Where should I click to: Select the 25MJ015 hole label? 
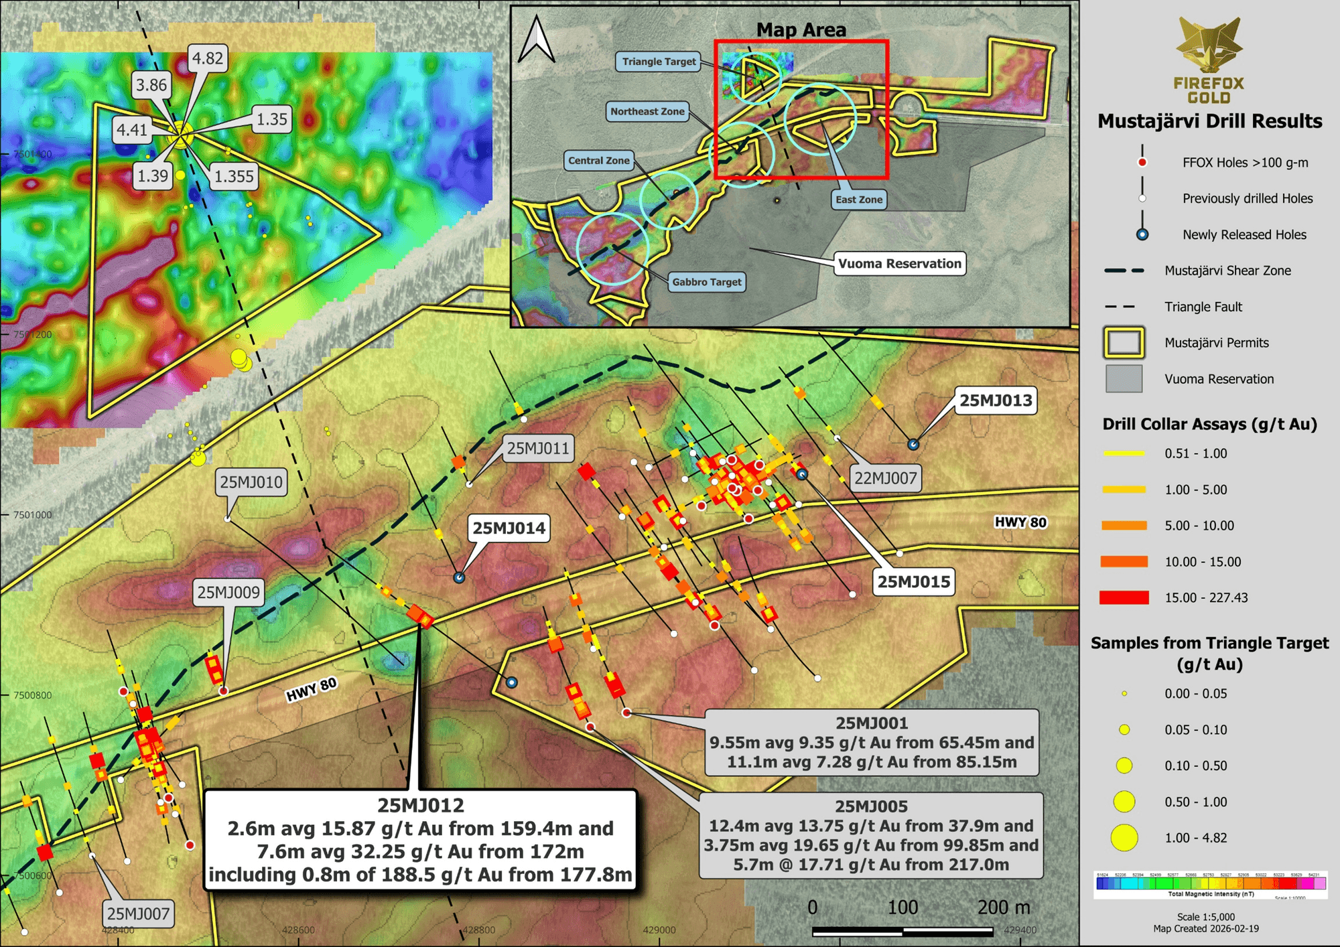[913, 581]
